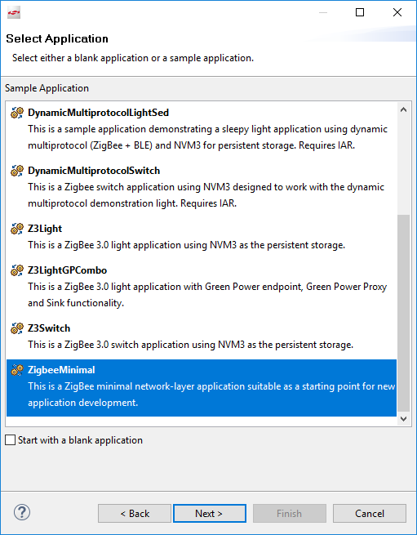Screen dimensions: 417x535
Task: Click the scrollbar up arrow
Action: coord(404,110)
